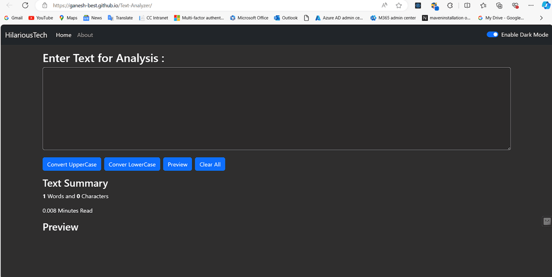Open Browser essentials heart icon
552x277 pixels.
[515, 5]
